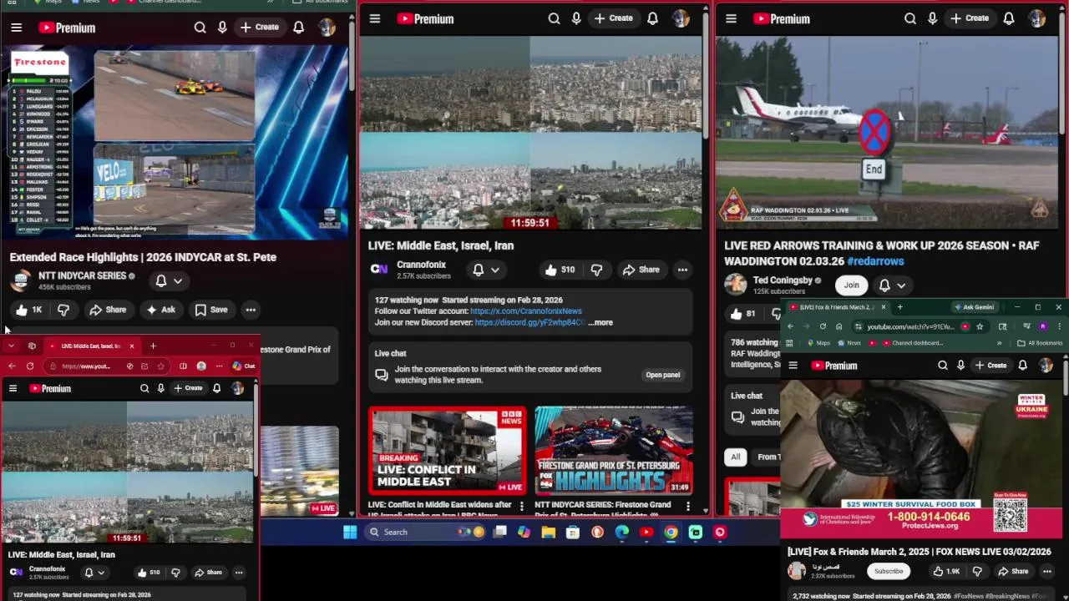
Task: Open tab actions chevron in small Edge window
Action: point(11,346)
